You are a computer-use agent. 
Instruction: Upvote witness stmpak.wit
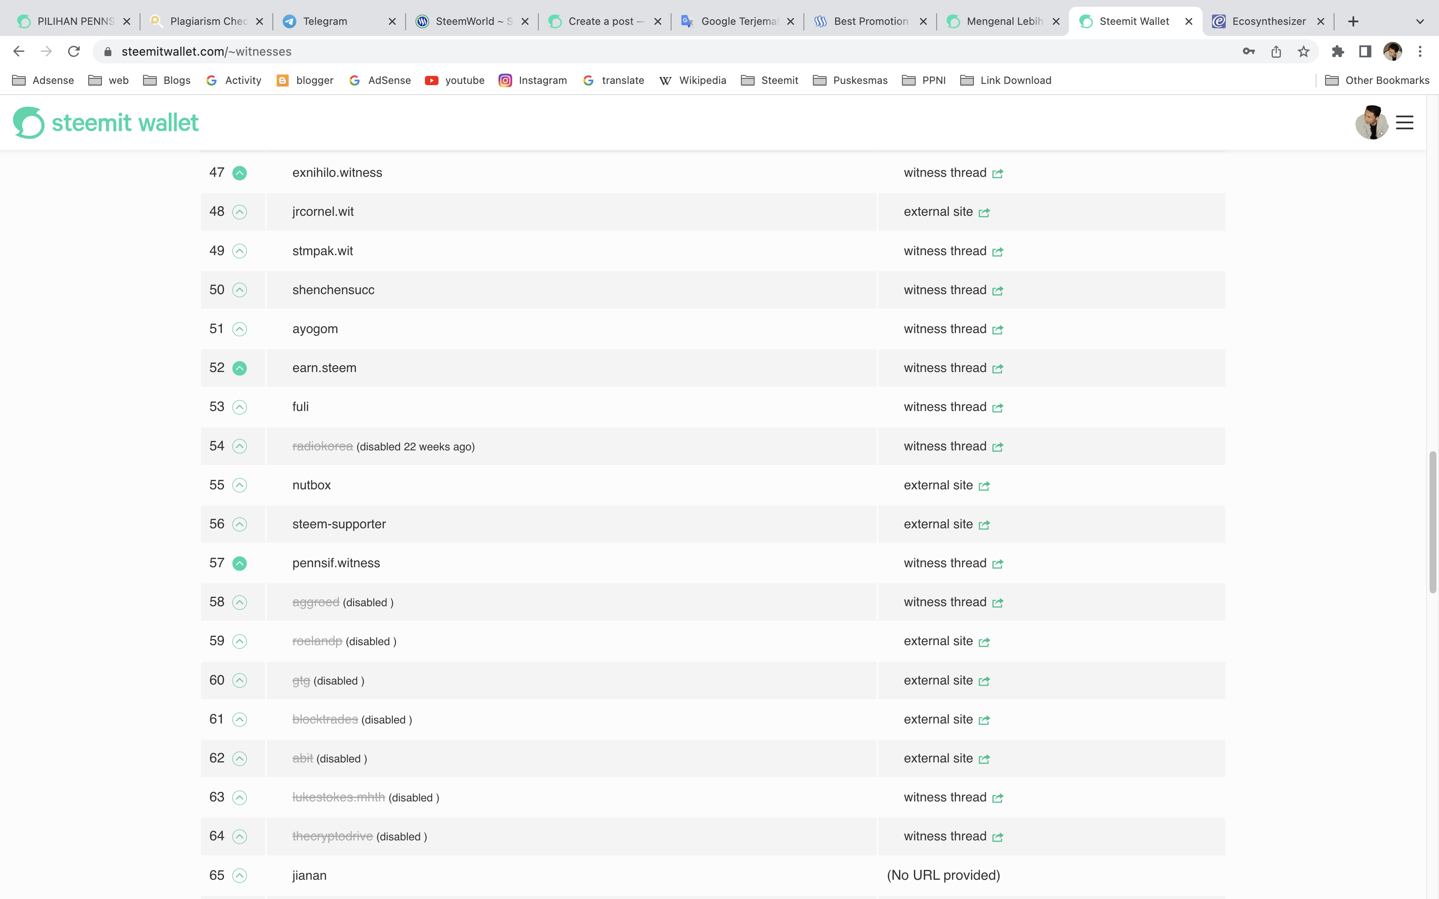[x=240, y=251]
